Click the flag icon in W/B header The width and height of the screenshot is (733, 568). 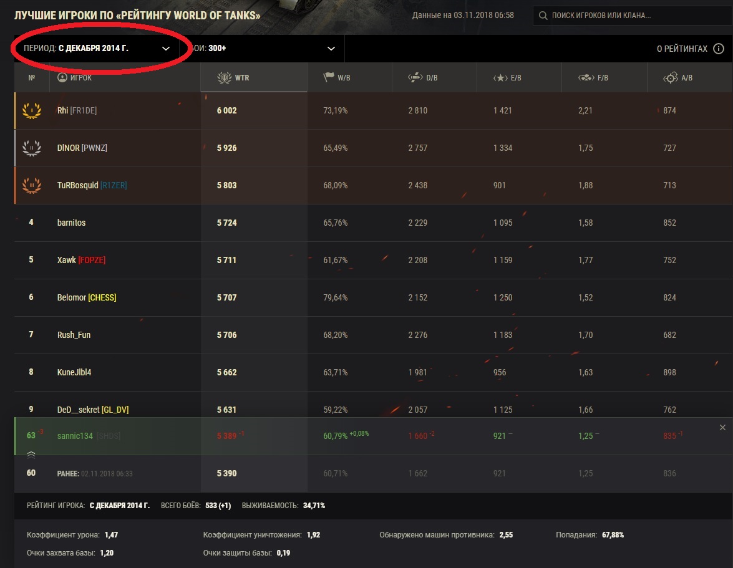(x=329, y=77)
